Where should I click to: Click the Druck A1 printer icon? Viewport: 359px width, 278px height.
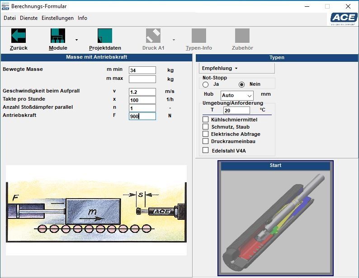(x=153, y=36)
